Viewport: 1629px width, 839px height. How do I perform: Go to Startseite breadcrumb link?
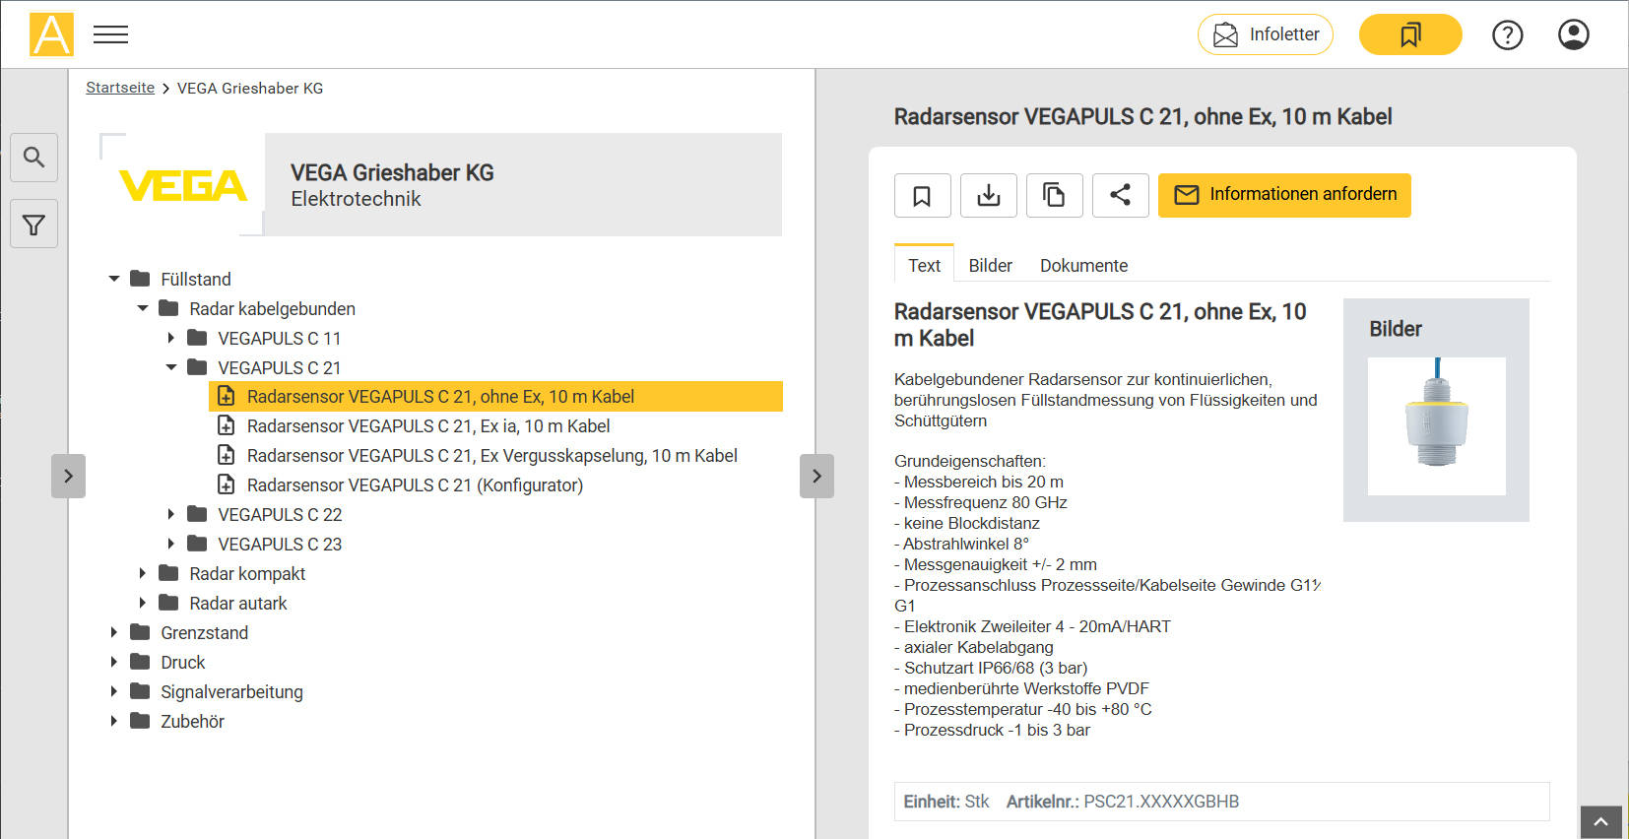coord(120,89)
